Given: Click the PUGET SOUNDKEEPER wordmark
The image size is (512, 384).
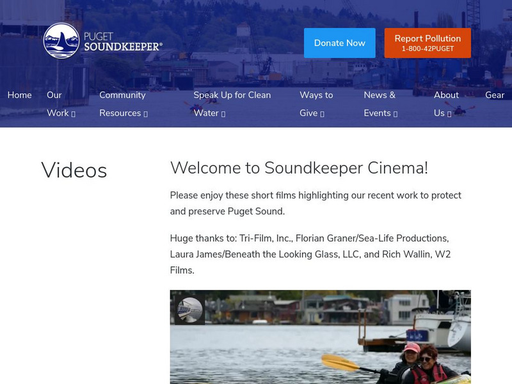Looking at the screenshot, I should (x=122, y=40).
